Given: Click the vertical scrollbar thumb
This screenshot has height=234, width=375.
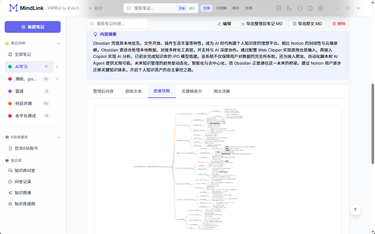Looking at the screenshot, I should pos(373,124).
